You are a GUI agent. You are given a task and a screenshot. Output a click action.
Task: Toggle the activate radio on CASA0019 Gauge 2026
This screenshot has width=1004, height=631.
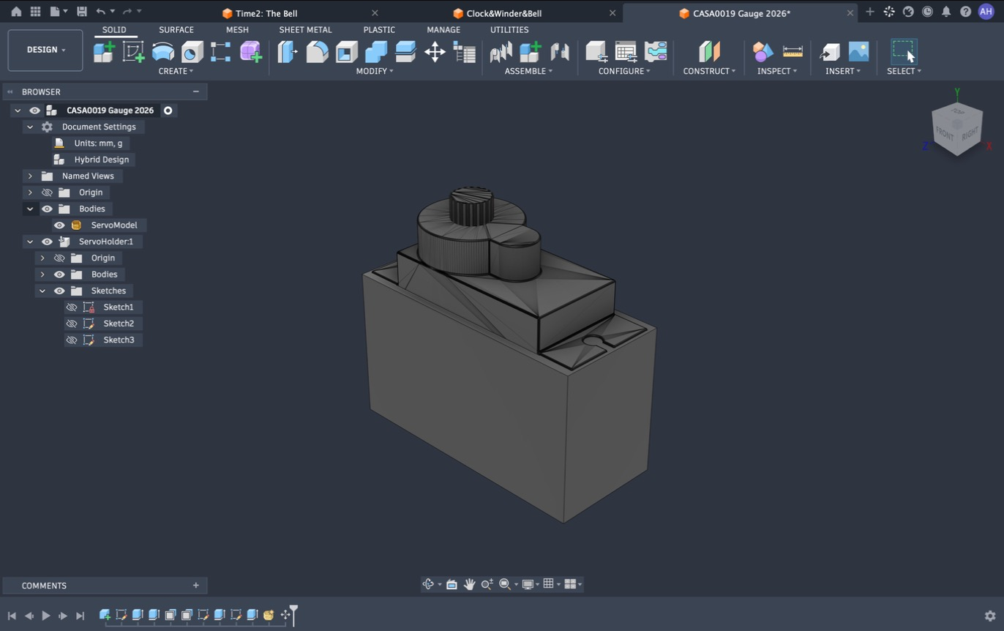click(x=168, y=111)
